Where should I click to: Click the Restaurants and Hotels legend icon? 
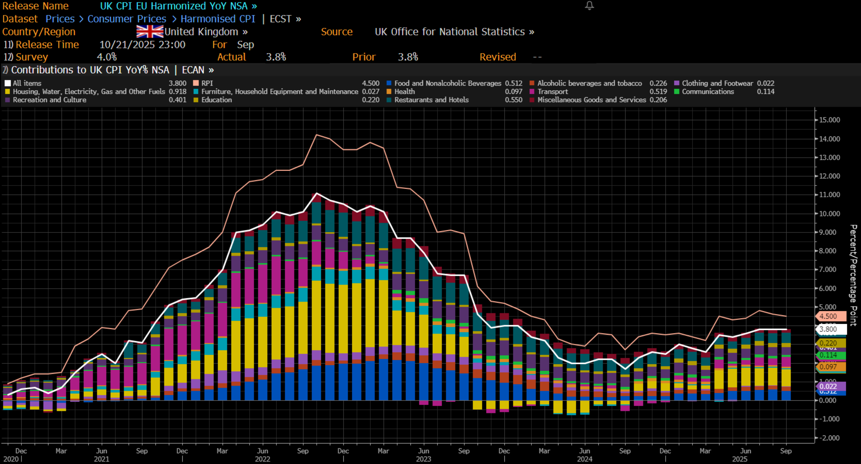click(389, 100)
